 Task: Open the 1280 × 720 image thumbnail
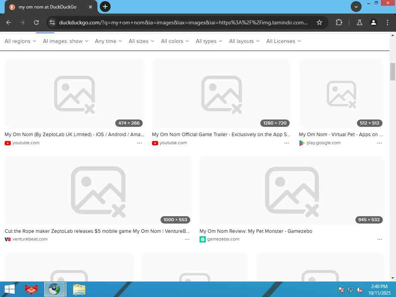[x=221, y=94]
